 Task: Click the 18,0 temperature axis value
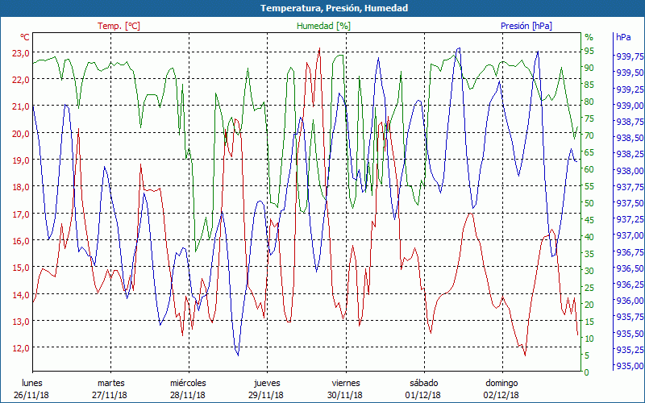pyautogui.click(x=21, y=187)
